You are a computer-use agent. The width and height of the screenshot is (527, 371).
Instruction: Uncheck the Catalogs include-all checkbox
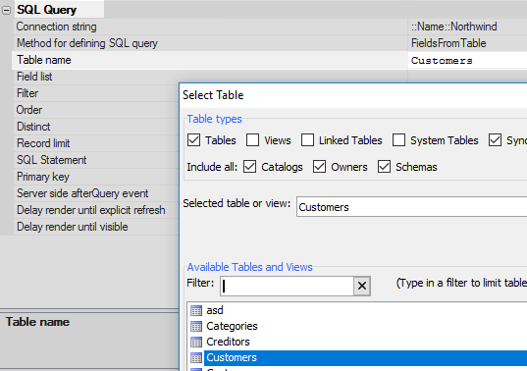pyautogui.click(x=249, y=167)
